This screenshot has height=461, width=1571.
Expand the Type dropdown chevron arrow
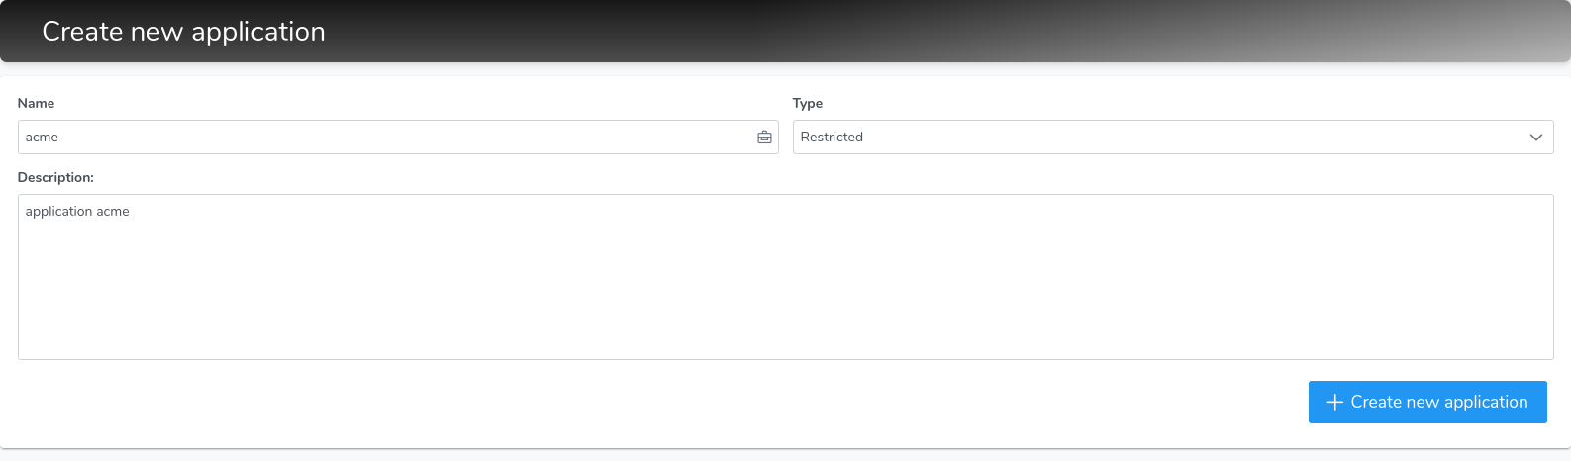[x=1535, y=138]
